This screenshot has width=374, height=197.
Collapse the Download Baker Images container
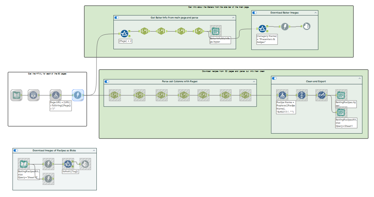pos(316,13)
